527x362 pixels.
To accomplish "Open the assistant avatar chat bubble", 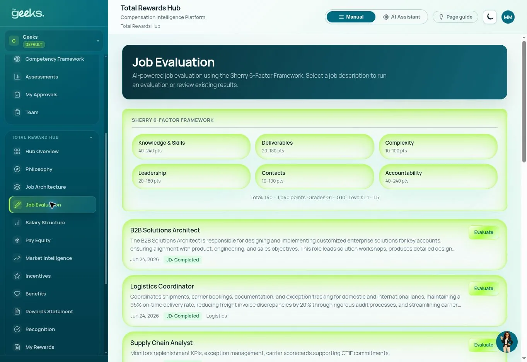I will point(507,342).
